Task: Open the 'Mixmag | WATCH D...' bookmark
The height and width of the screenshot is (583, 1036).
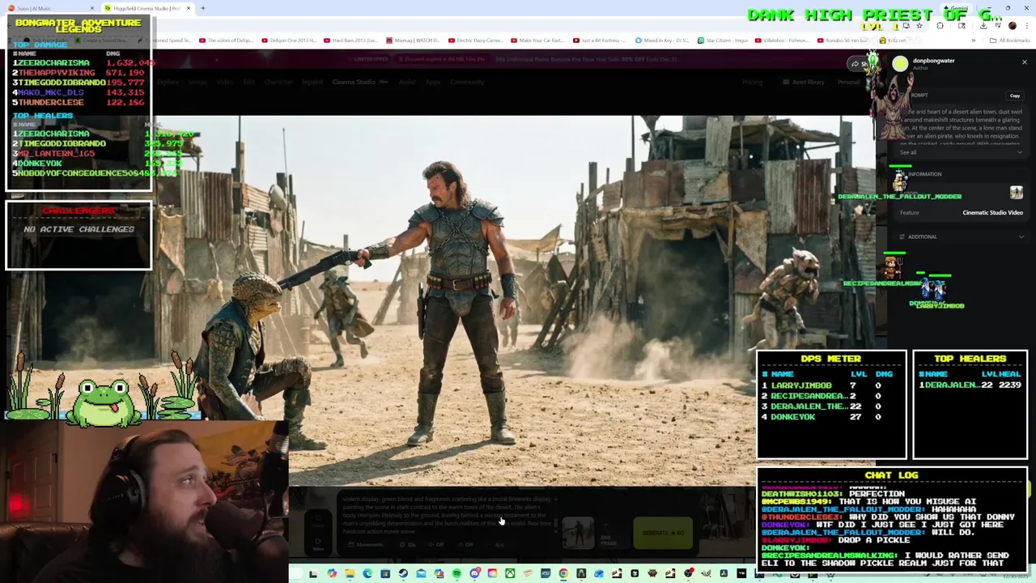Action: (x=413, y=40)
